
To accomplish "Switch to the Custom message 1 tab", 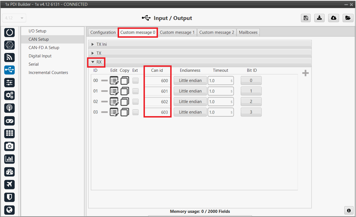I will [177, 32].
